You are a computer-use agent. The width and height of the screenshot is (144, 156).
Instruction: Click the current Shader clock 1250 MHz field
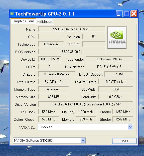tap(123, 112)
